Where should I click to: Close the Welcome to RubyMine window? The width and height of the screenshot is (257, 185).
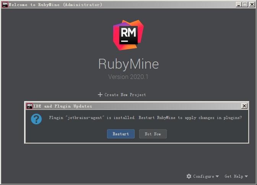[x=252, y=5]
